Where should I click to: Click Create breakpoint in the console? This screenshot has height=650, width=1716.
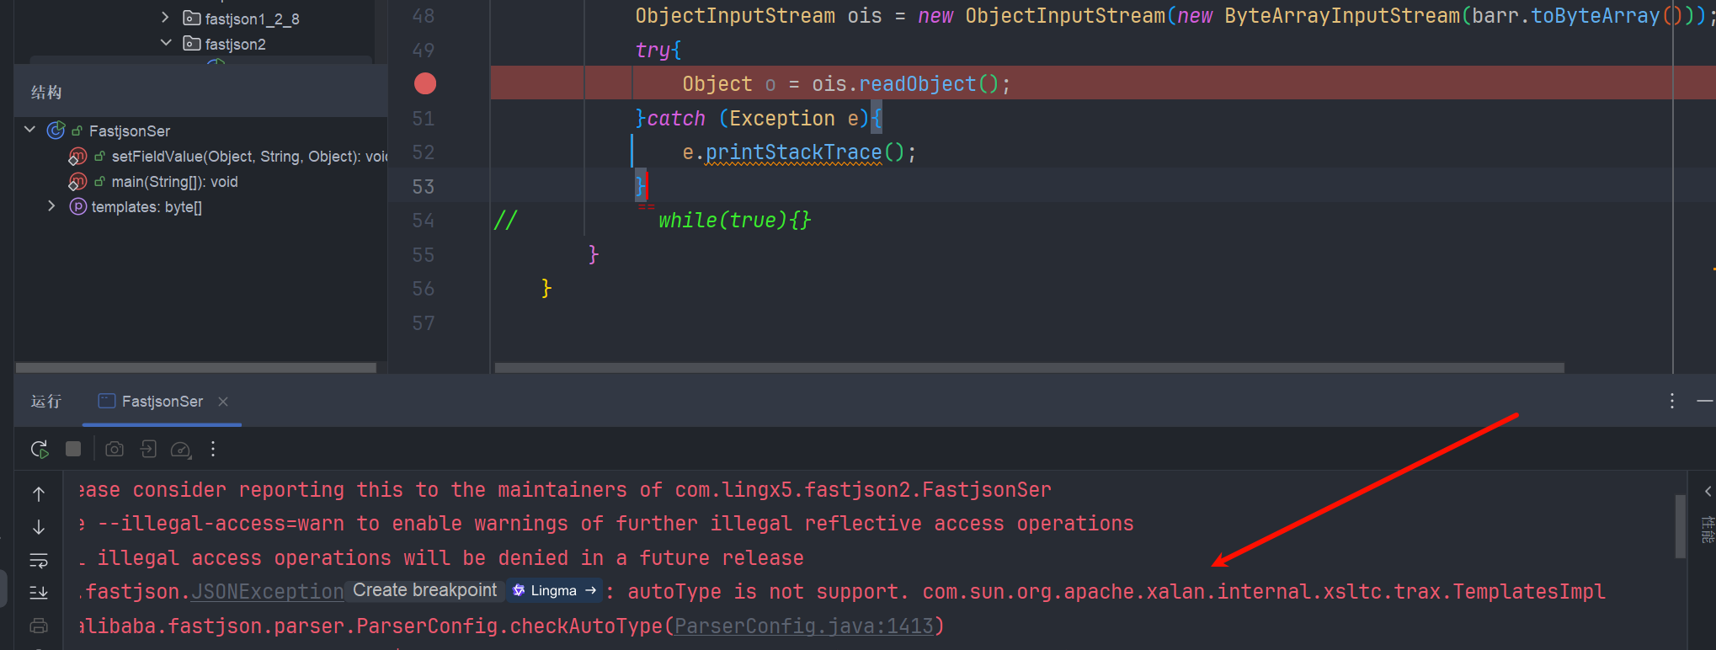425,590
